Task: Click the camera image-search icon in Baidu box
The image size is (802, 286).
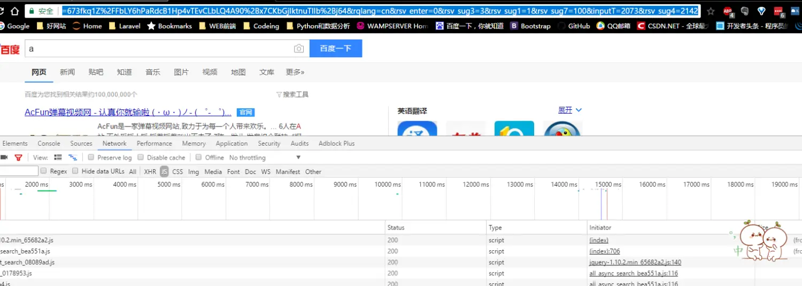Action: pyautogui.click(x=299, y=49)
